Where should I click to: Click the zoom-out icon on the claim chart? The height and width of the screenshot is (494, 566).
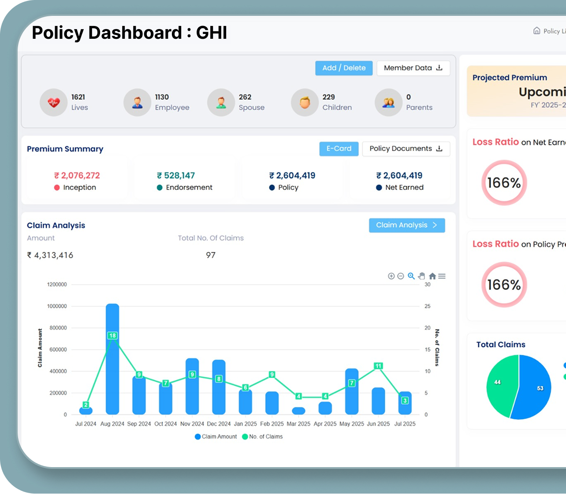click(401, 276)
